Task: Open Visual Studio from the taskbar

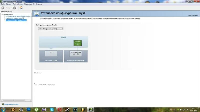Action: pos(44,110)
